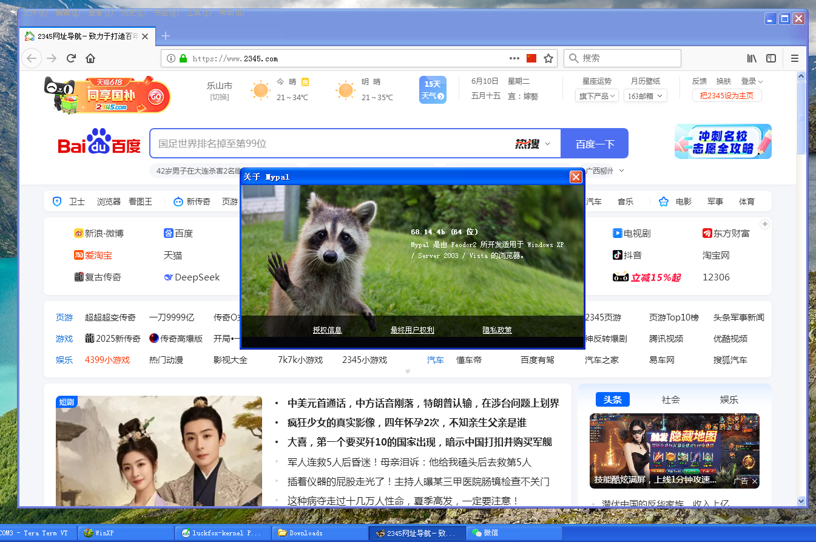Open 隐私政策 link in About dialog
This screenshot has width=816, height=542.
pyautogui.click(x=497, y=330)
